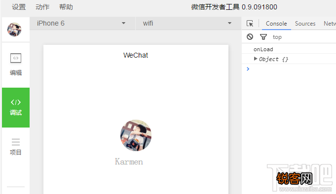Screen dimensions: 336x194
Task: Expand the Object {} log entry
Action: (x=255, y=59)
